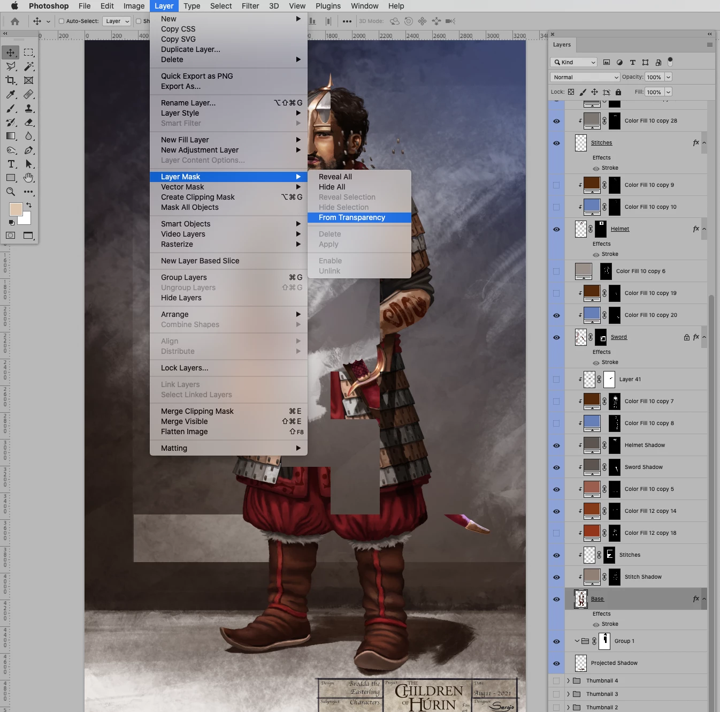Open the Fill slider dropdown arrow

(x=668, y=92)
